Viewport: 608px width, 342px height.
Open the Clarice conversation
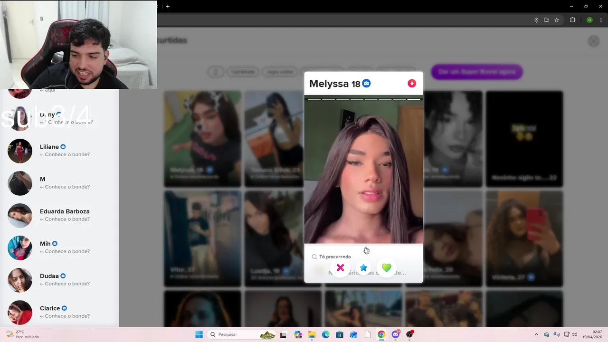pos(59,312)
